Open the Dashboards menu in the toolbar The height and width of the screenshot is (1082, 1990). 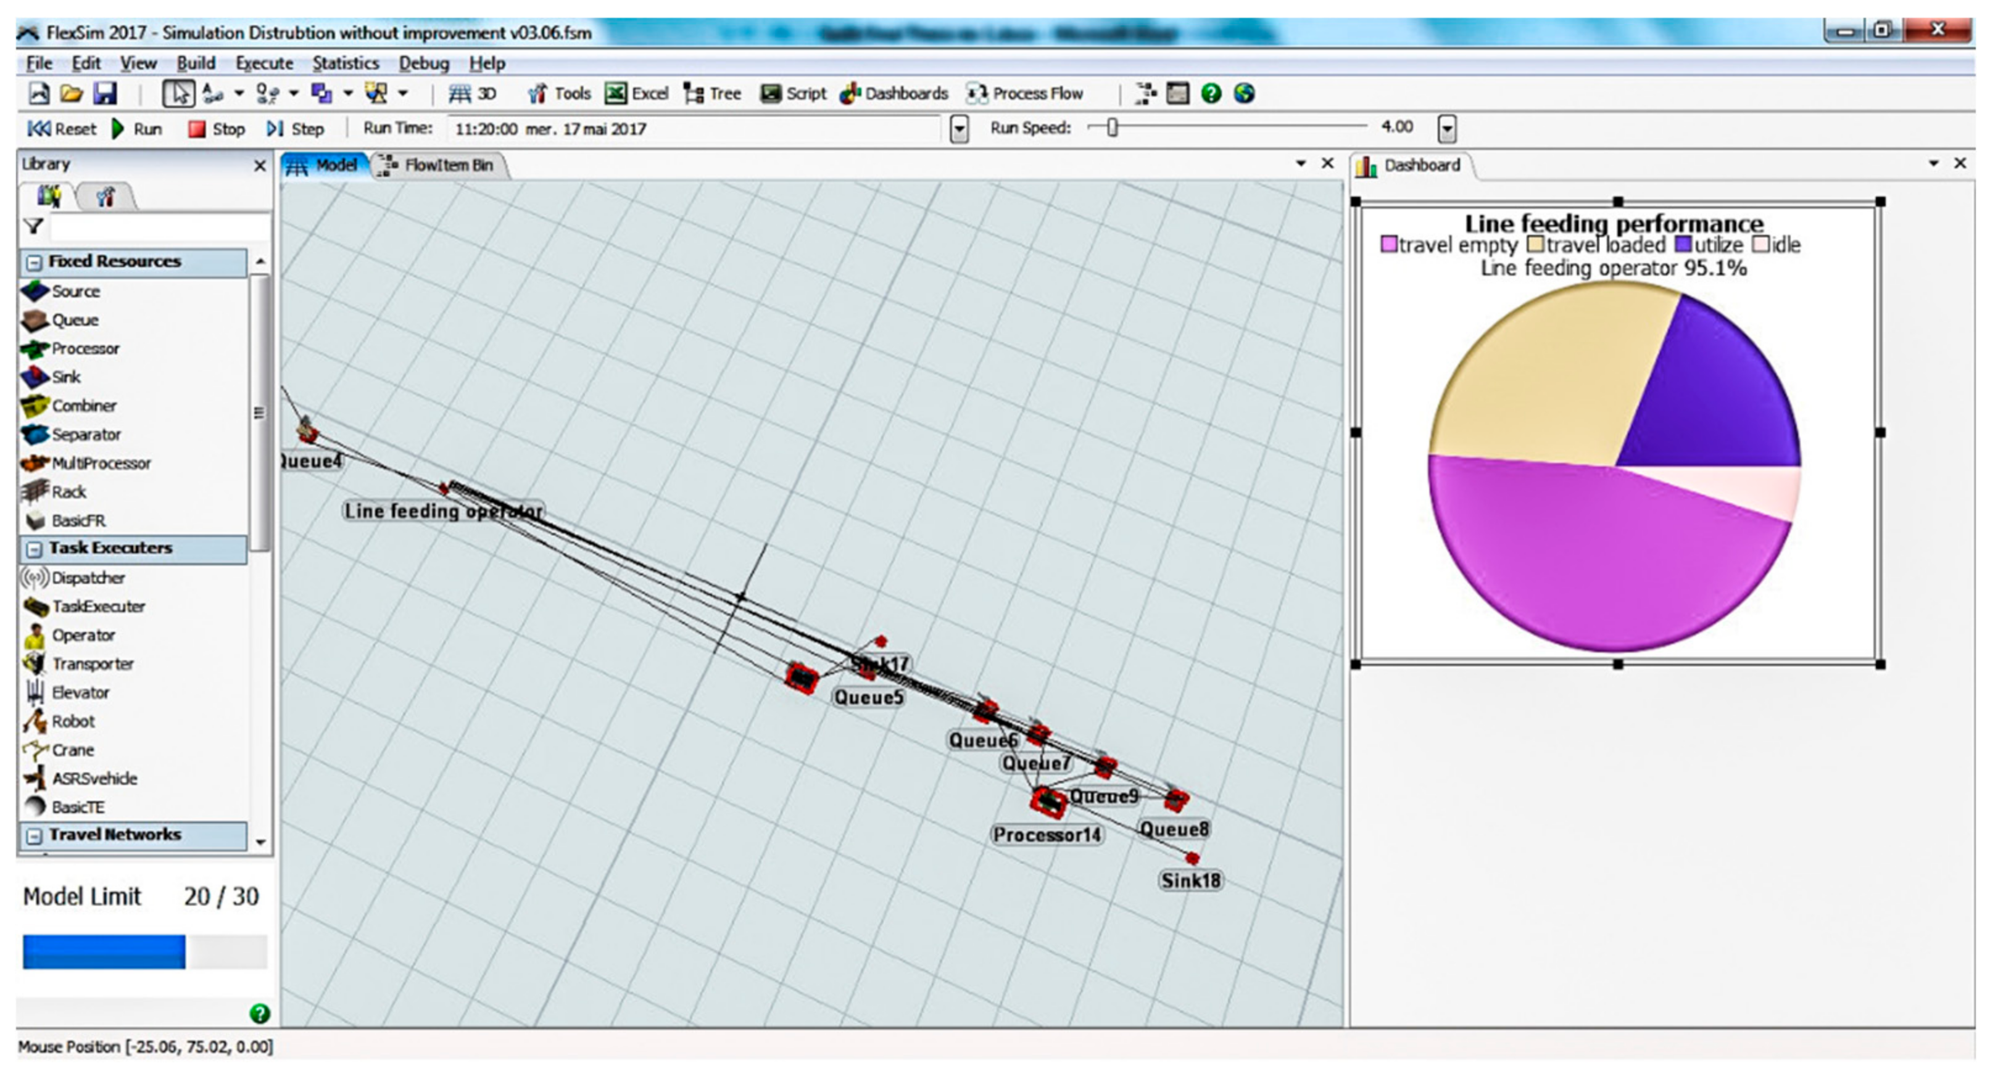coord(893,93)
